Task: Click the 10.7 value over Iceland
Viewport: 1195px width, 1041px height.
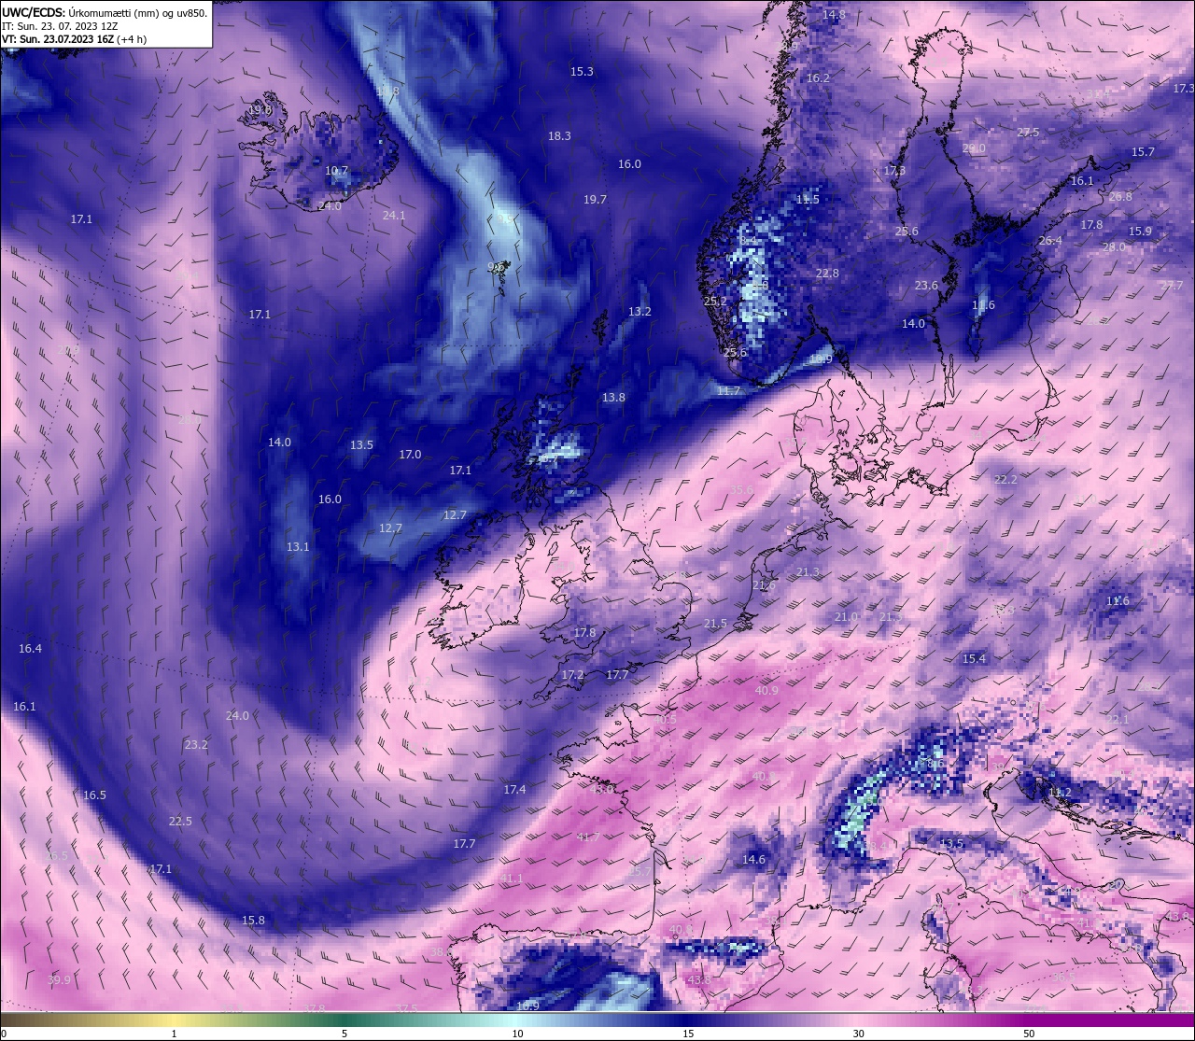Action: [336, 171]
